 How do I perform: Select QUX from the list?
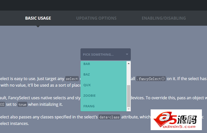103,85
